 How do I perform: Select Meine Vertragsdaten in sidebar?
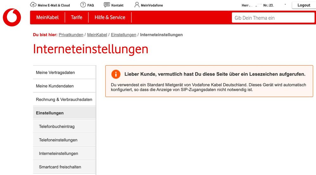click(x=65, y=73)
